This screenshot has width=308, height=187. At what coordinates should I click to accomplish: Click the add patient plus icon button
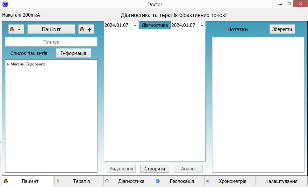point(86,29)
